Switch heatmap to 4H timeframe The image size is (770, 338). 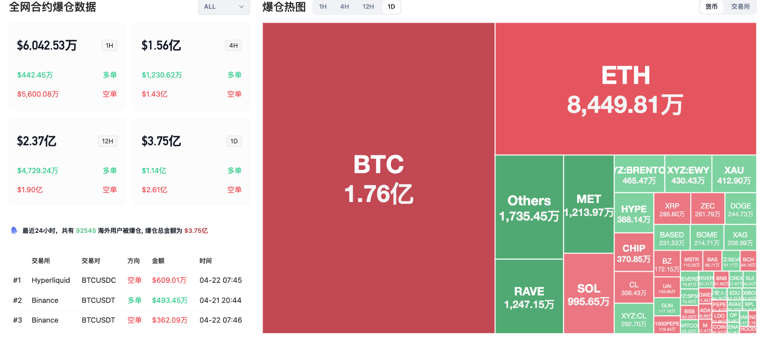pos(344,7)
